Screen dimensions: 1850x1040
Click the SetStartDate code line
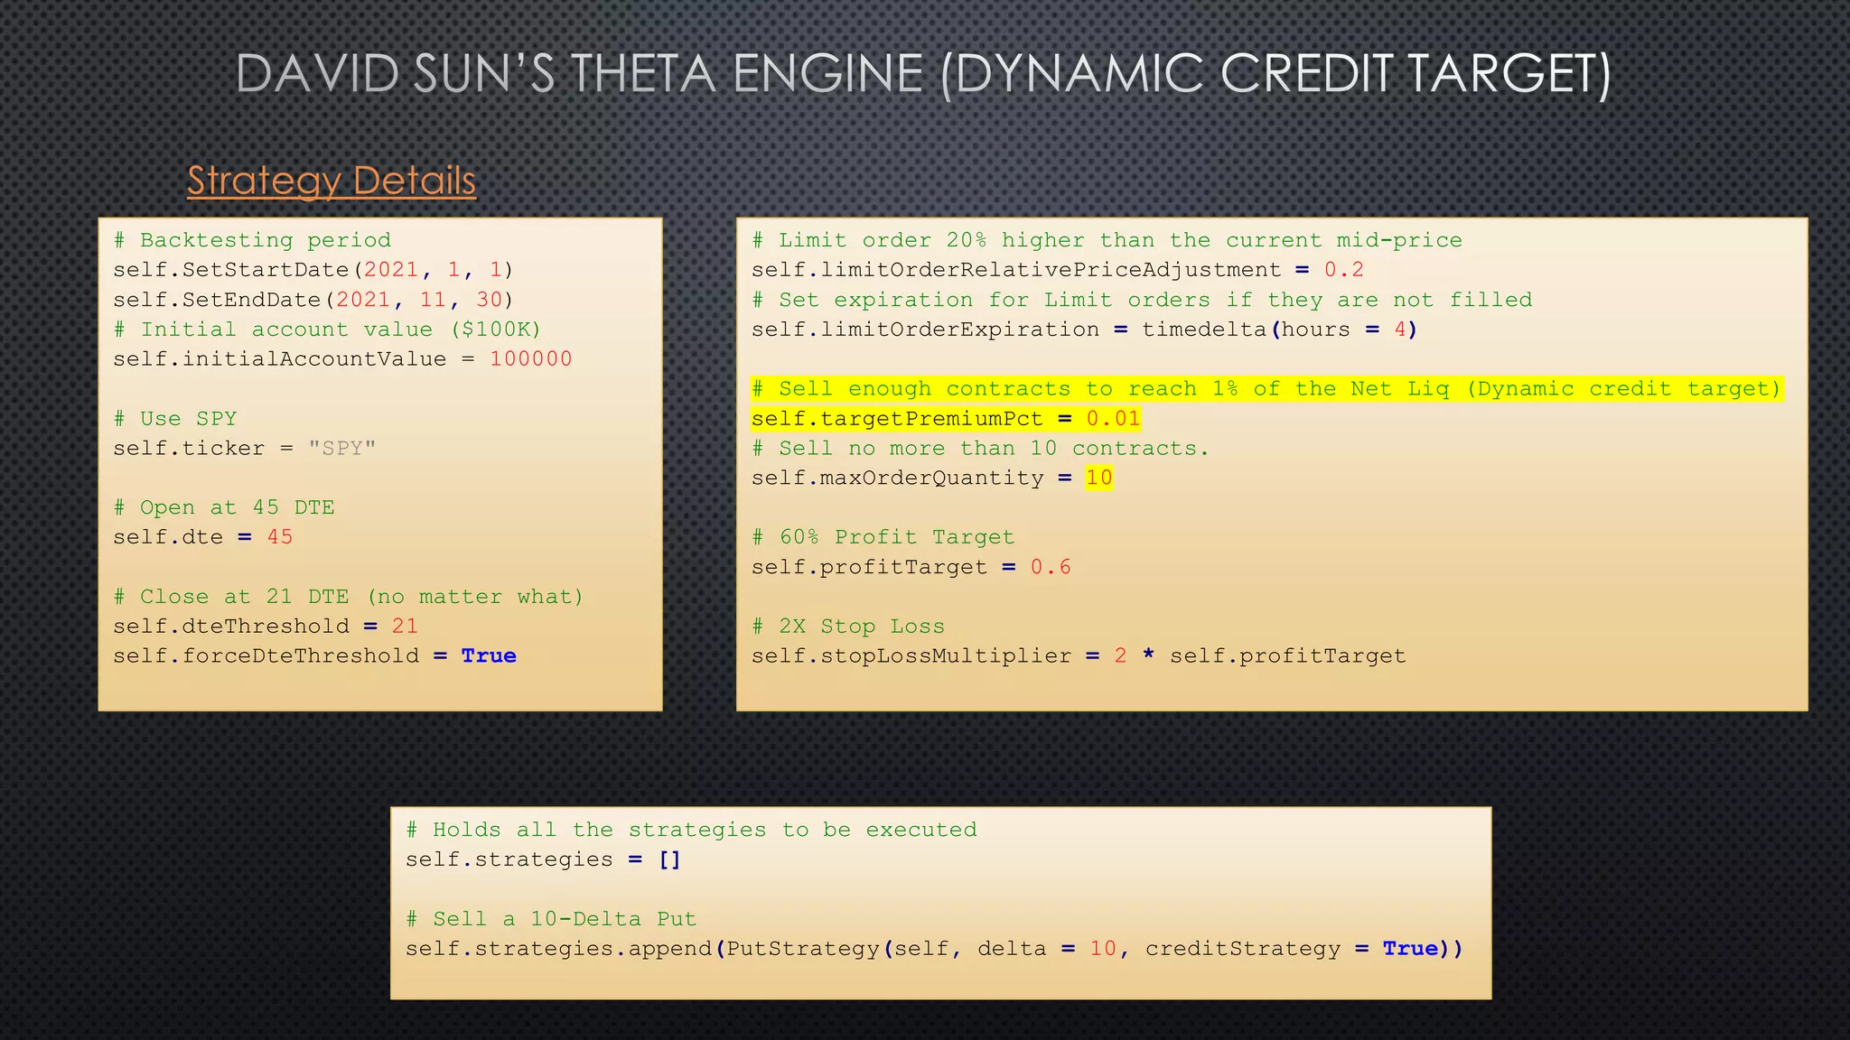pyautogui.click(x=313, y=270)
